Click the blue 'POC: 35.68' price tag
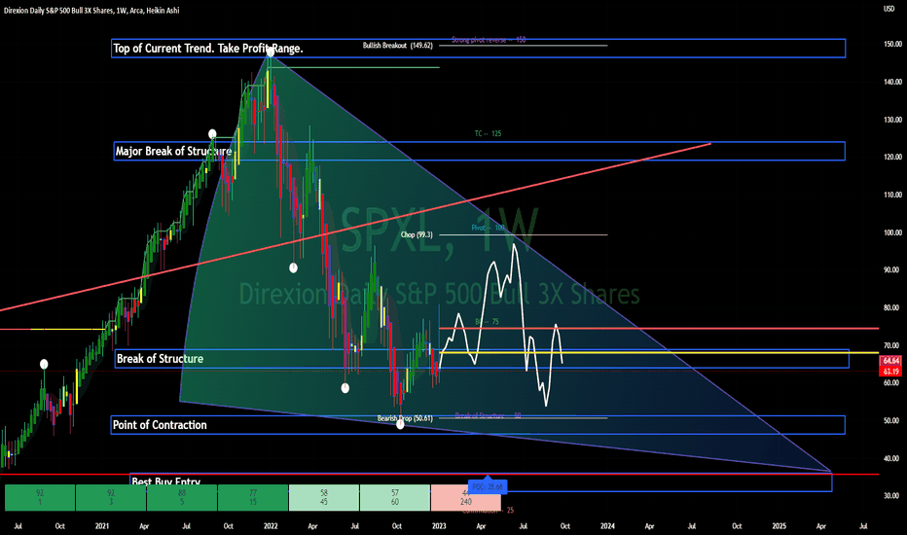This screenshot has height=535, width=907. coord(488,487)
